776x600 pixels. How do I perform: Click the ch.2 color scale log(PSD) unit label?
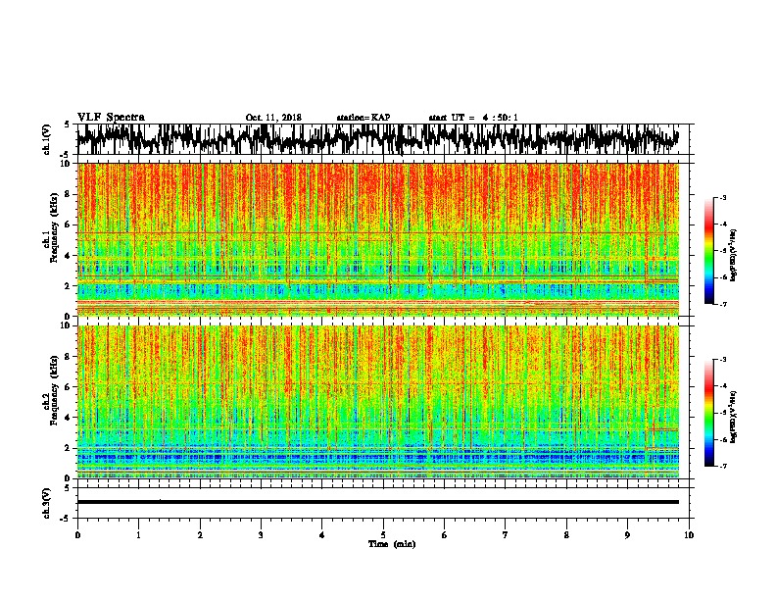734,417
